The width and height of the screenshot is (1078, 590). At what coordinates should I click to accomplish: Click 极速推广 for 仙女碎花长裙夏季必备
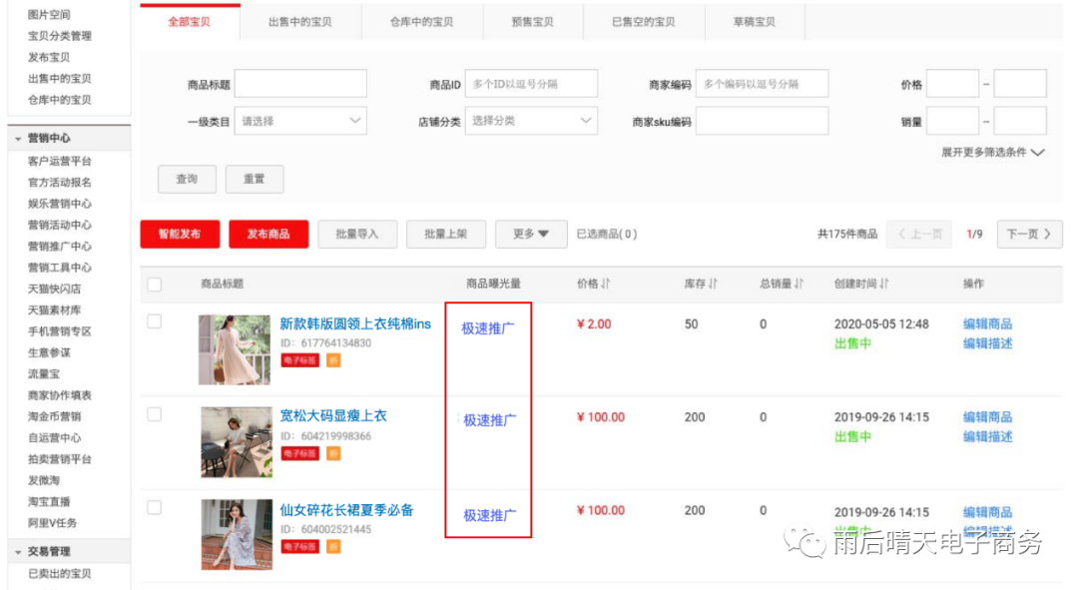click(x=489, y=515)
